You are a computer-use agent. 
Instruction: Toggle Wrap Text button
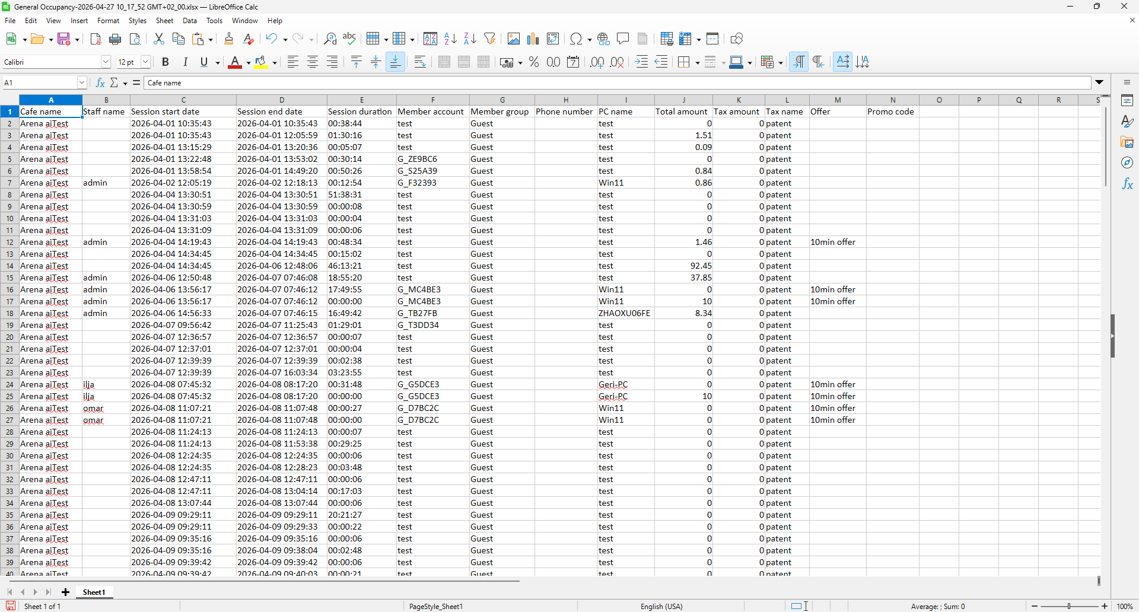(x=420, y=62)
